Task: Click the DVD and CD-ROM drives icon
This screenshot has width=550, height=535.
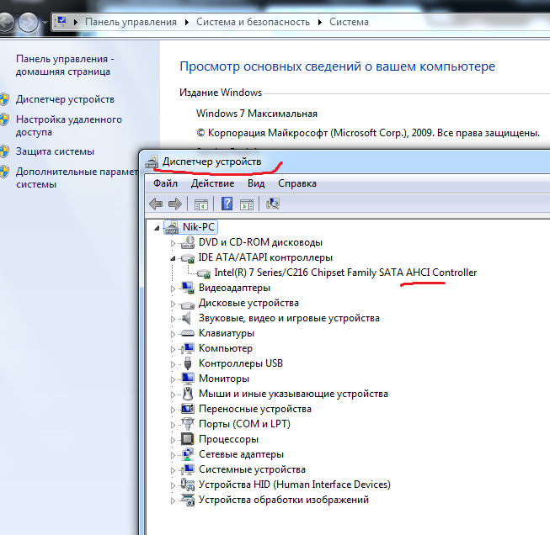Action: (x=188, y=242)
